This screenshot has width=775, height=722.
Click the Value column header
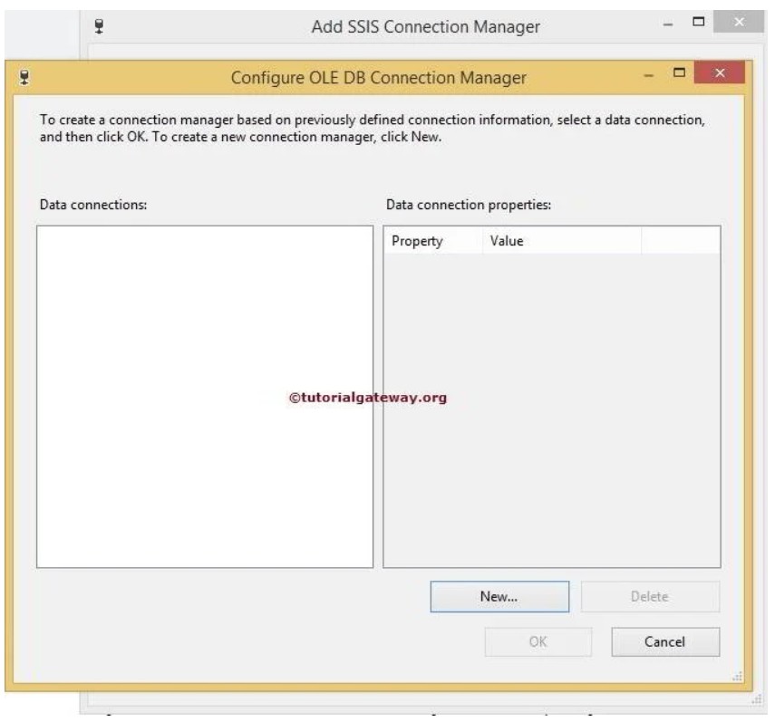[x=562, y=241]
